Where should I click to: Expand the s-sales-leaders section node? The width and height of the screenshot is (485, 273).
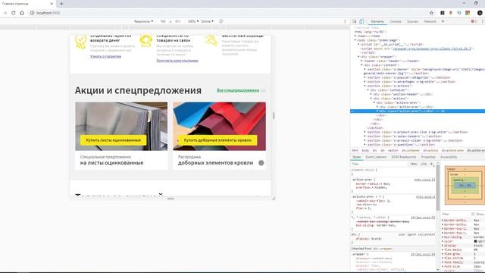tap(365, 136)
